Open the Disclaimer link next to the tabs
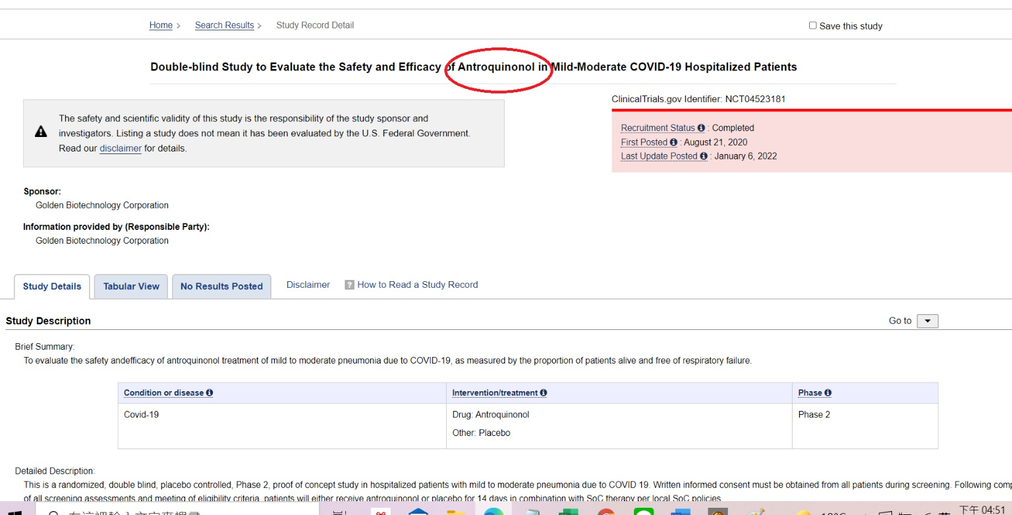The height and width of the screenshot is (515, 1012). point(308,285)
